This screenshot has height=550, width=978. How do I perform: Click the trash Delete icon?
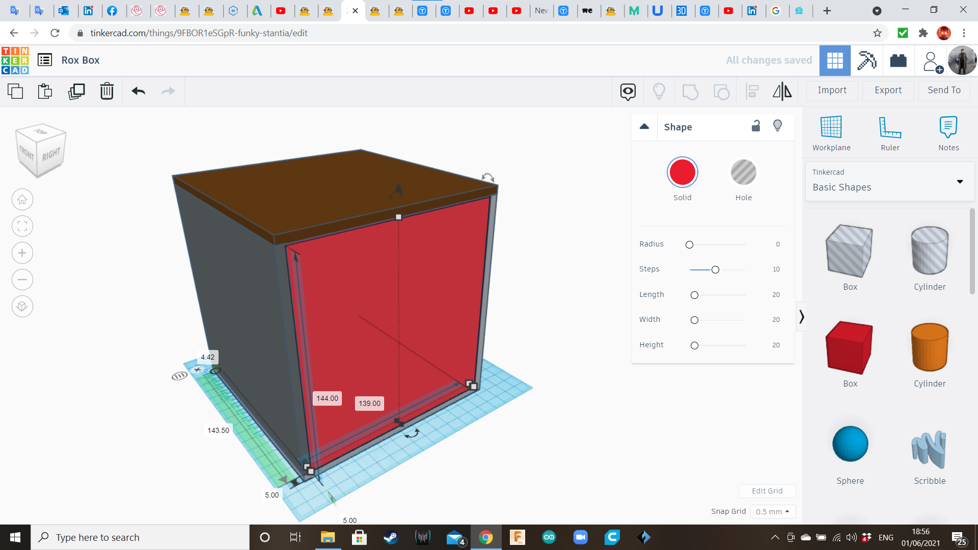coord(106,91)
